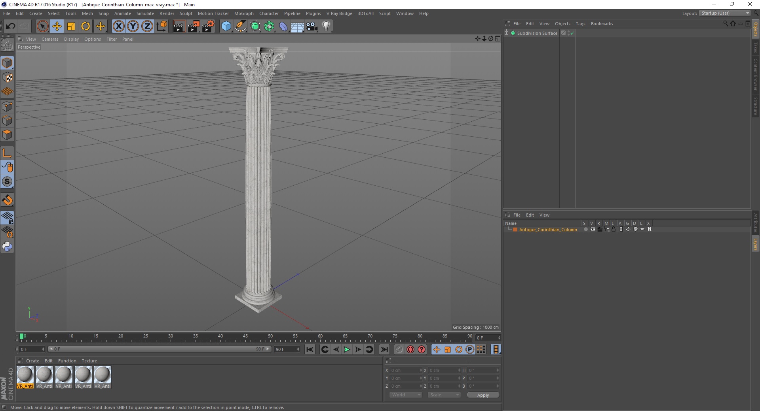Toggle layer Render clapper for Antique_Corinthian_Column
The width and height of the screenshot is (760, 411).
600,229
